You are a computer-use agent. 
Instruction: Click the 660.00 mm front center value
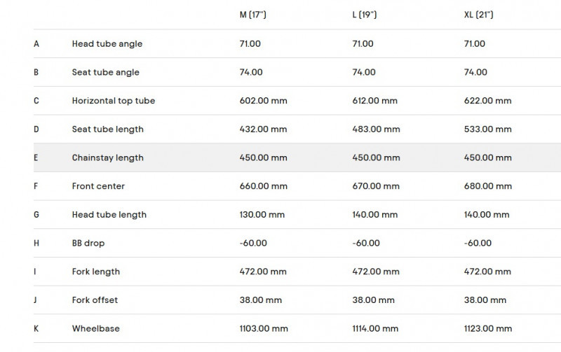(263, 186)
